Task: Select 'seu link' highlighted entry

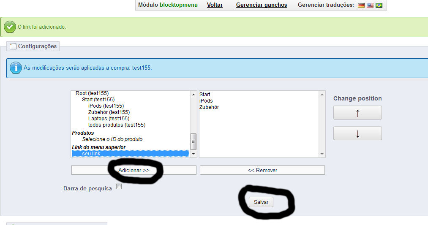Action: (130, 154)
